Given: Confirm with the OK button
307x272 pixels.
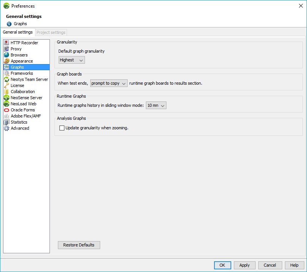Looking at the screenshot, I should 222,265.
